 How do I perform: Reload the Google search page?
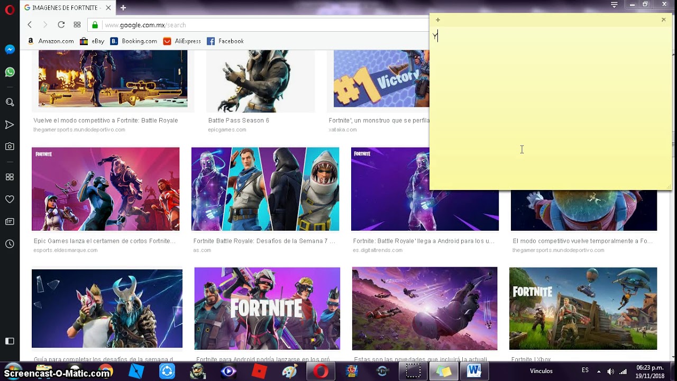pyautogui.click(x=61, y=25)
